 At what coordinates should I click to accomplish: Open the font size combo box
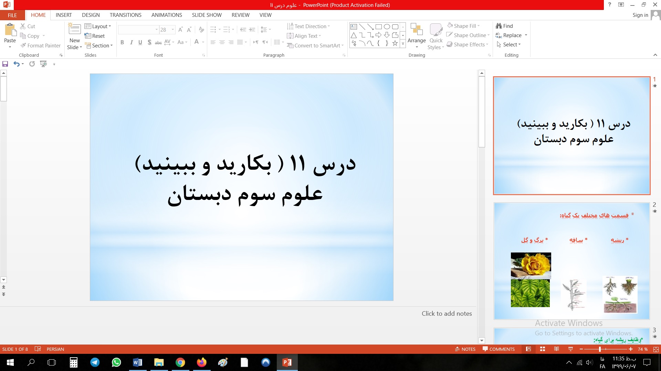(167, 30)
